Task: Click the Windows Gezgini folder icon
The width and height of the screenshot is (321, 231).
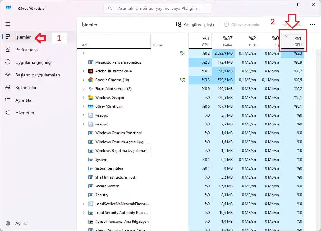Action: point(91,98)
